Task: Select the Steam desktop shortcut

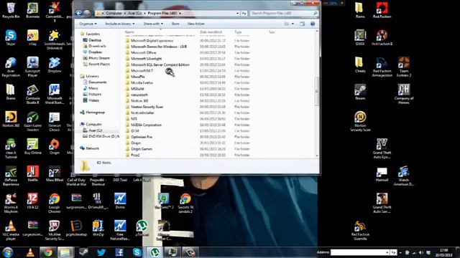Action: coord(360,92)
